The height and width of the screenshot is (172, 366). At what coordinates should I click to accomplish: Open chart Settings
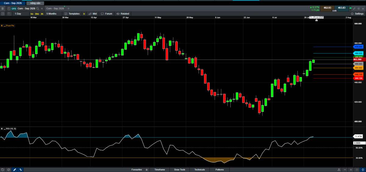[x=357, y=14]
